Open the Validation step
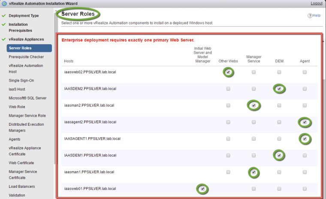This screenshot has width=326, height=199. (x=17, y=195)
